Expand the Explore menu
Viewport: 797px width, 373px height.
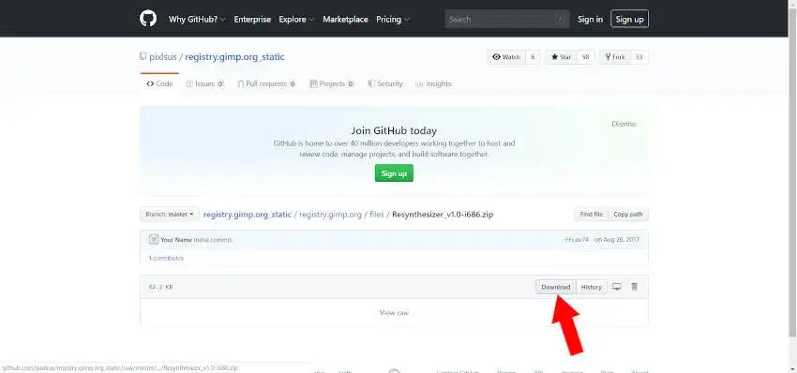point(296,20)
